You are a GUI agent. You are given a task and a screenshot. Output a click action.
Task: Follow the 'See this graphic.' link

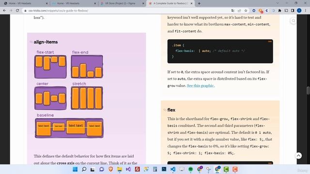tap(201, 86)
